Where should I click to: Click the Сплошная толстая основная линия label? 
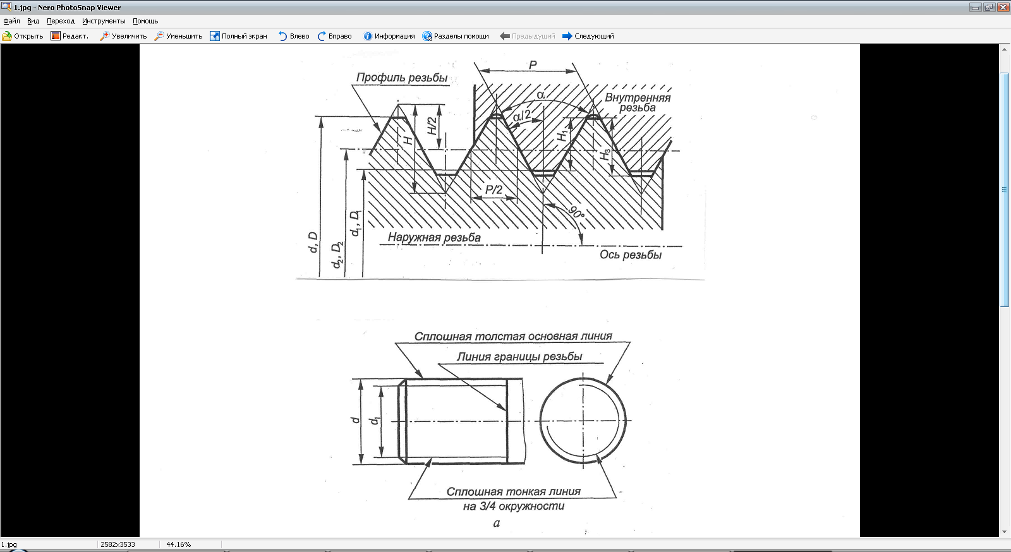pos(513,336)
